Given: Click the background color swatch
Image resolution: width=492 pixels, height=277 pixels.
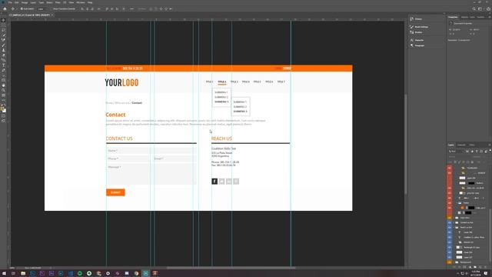Looking at the screenshot, I should 4,111.
